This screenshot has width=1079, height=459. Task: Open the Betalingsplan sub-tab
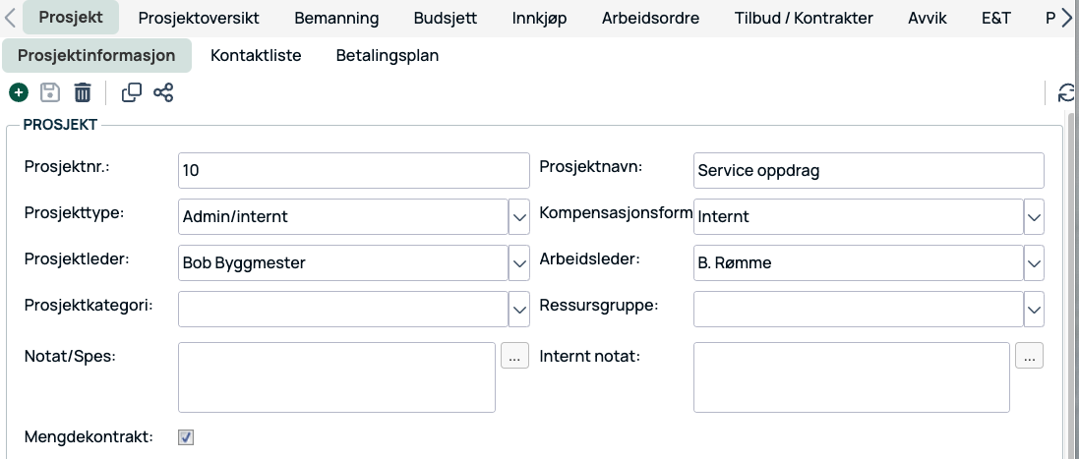pyautogui.click(x=388, y=56)
